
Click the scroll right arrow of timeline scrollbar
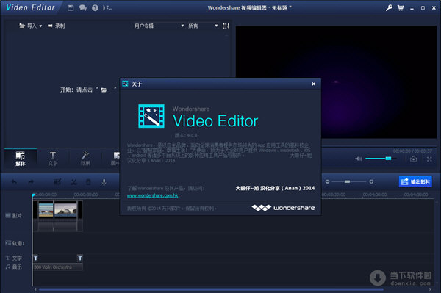[x=430, y=289]
